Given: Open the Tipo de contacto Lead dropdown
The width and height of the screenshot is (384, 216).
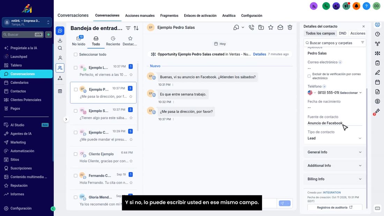Looking at the screenshot, I should pos(334,138).
